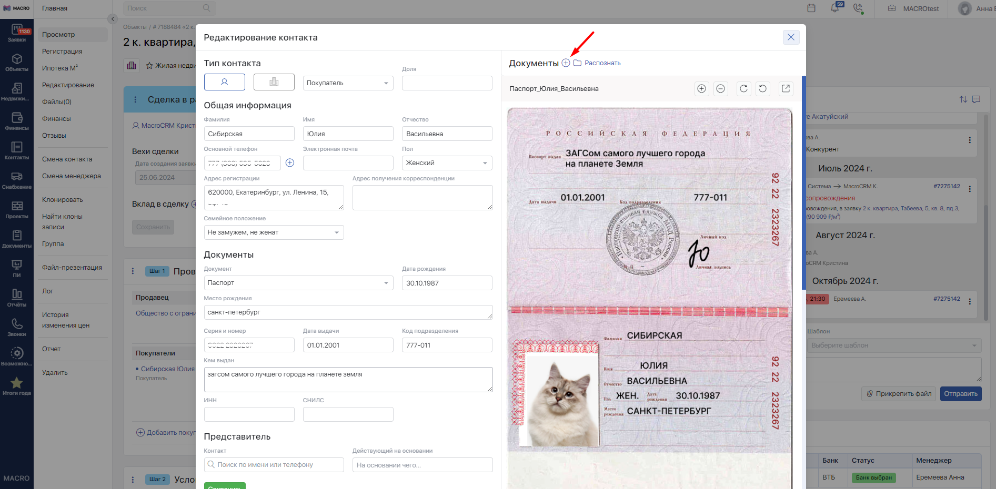The height and width of the screenshot is (489, 996).
Task: Select individual person contact type
Action: point(225,82)
